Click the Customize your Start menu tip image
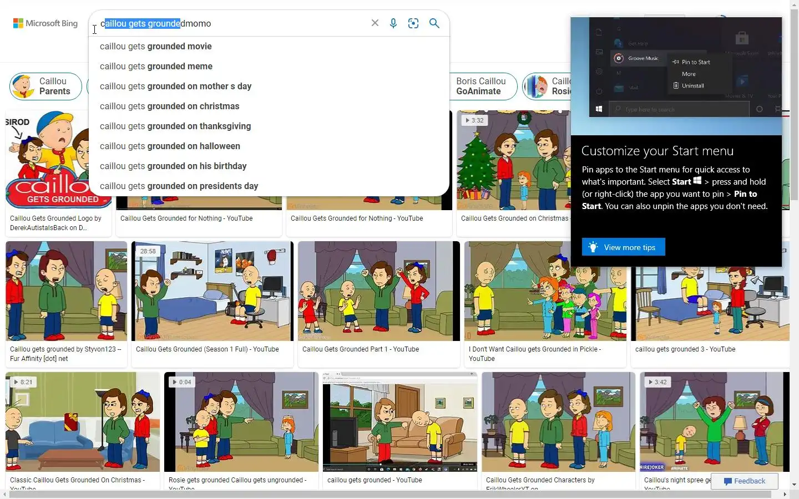Viewport: 799px width, 499px height. pyautogui.click(x=676, y=76)
